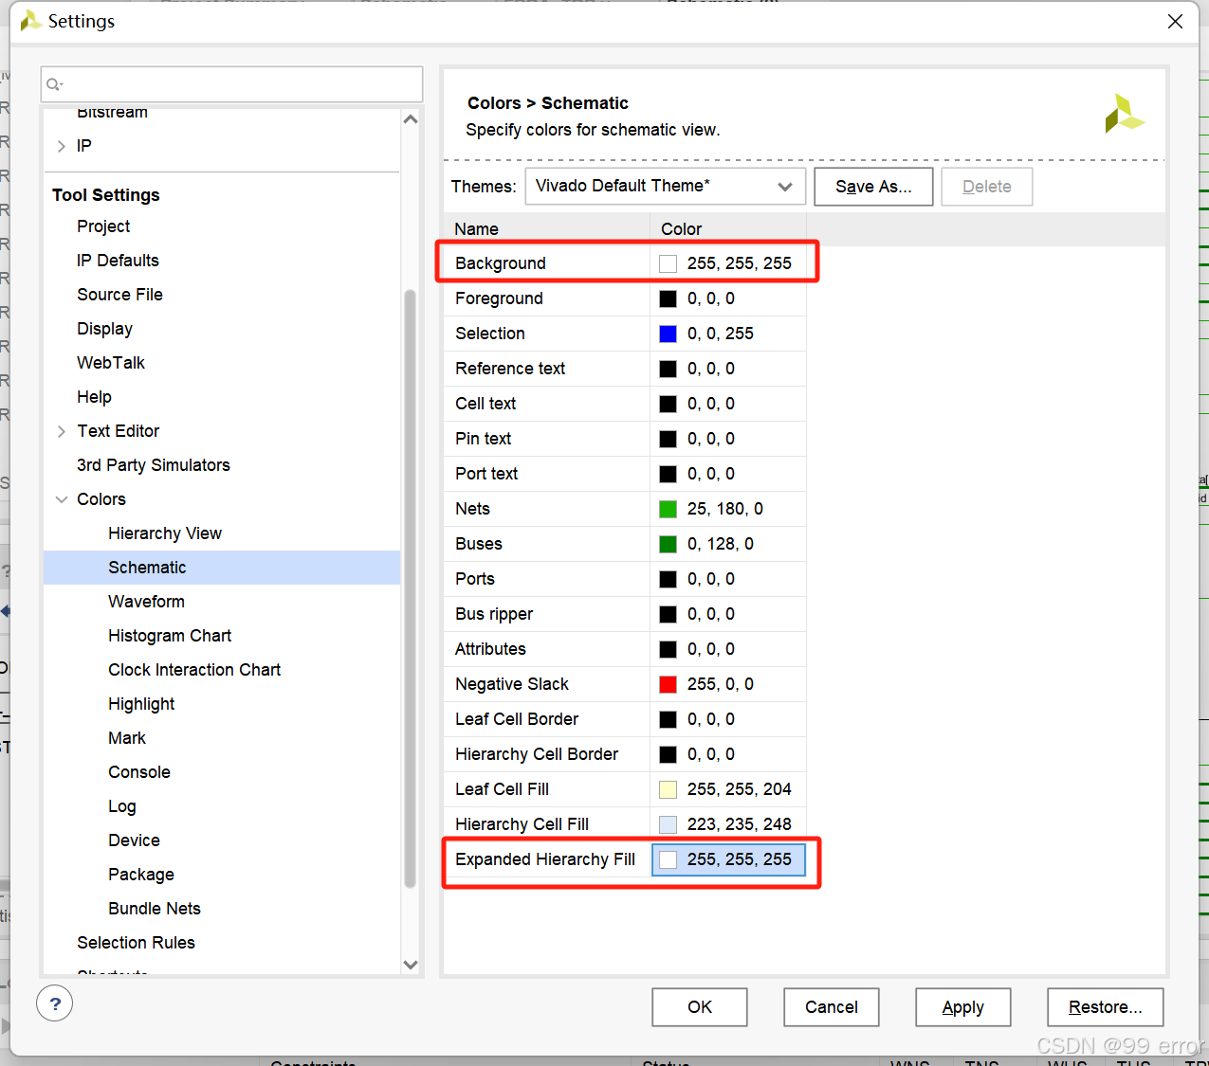The image size is (1209, 1066).
Task: Open Histogram Chart colors
Action: (x=170, y=636)
